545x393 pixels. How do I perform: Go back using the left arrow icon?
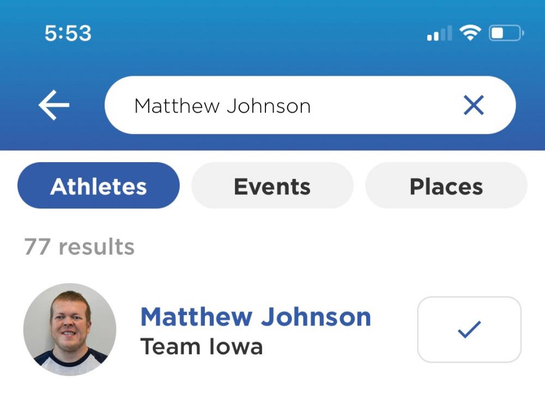[x=54, y=105]
